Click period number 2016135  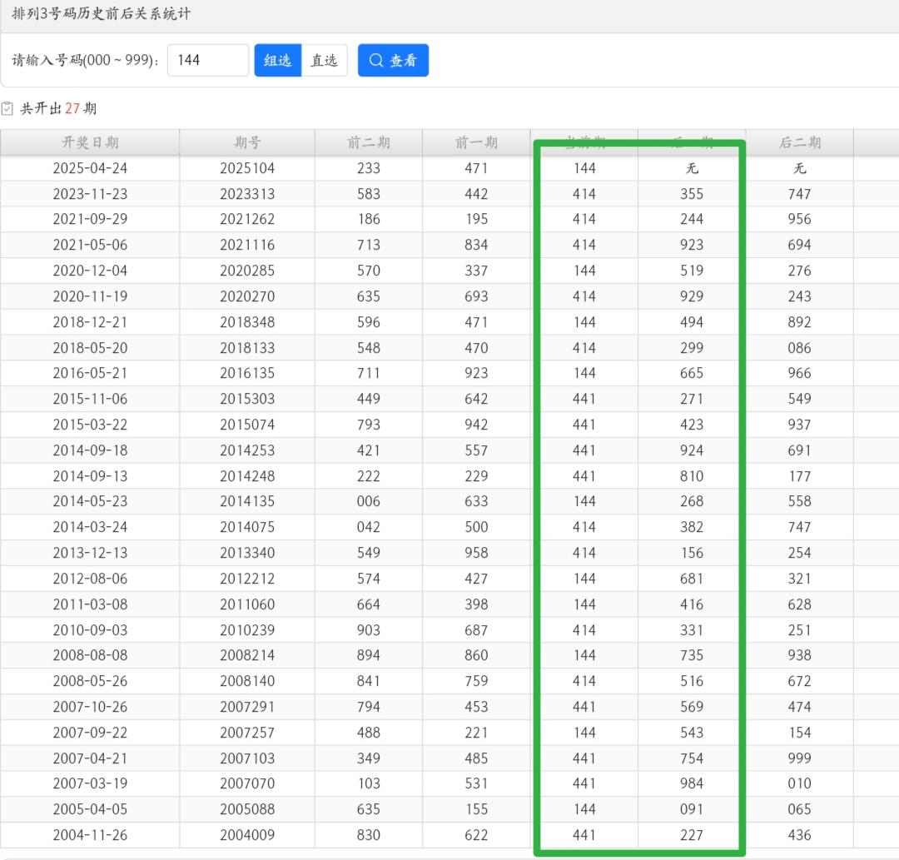[247, 373]
